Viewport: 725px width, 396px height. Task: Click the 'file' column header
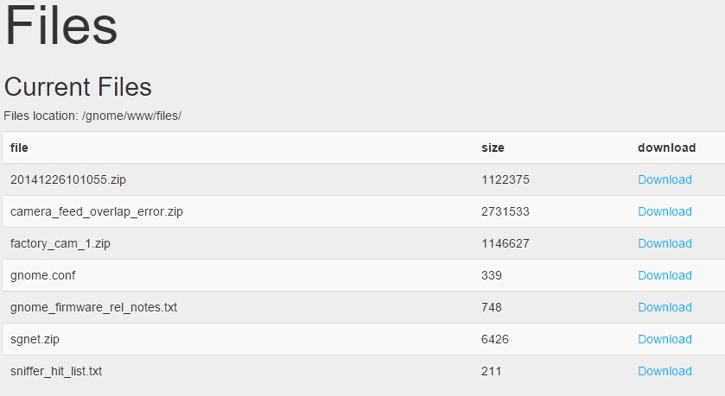click(19, 148)
